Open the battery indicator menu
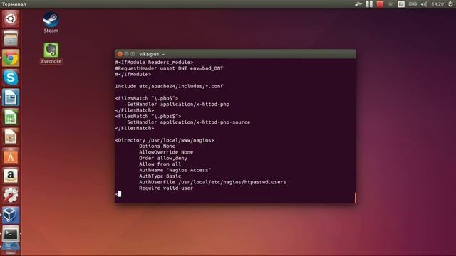456x256 pixels. [413, 4]
